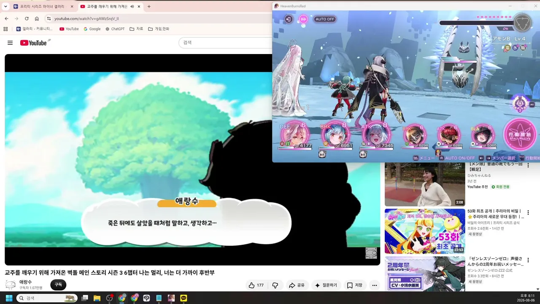Activate the purple special skill orb in game
This screenshot has width=540, height=304.
pyautogui.click(x=520, y=103)
